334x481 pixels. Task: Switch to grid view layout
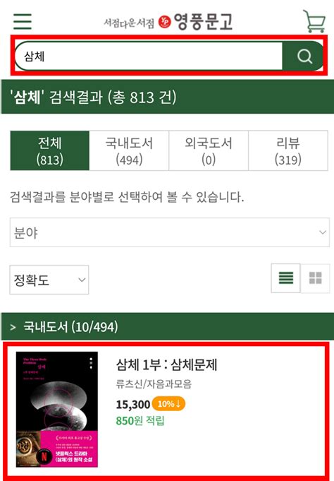(x=315, y=278)
